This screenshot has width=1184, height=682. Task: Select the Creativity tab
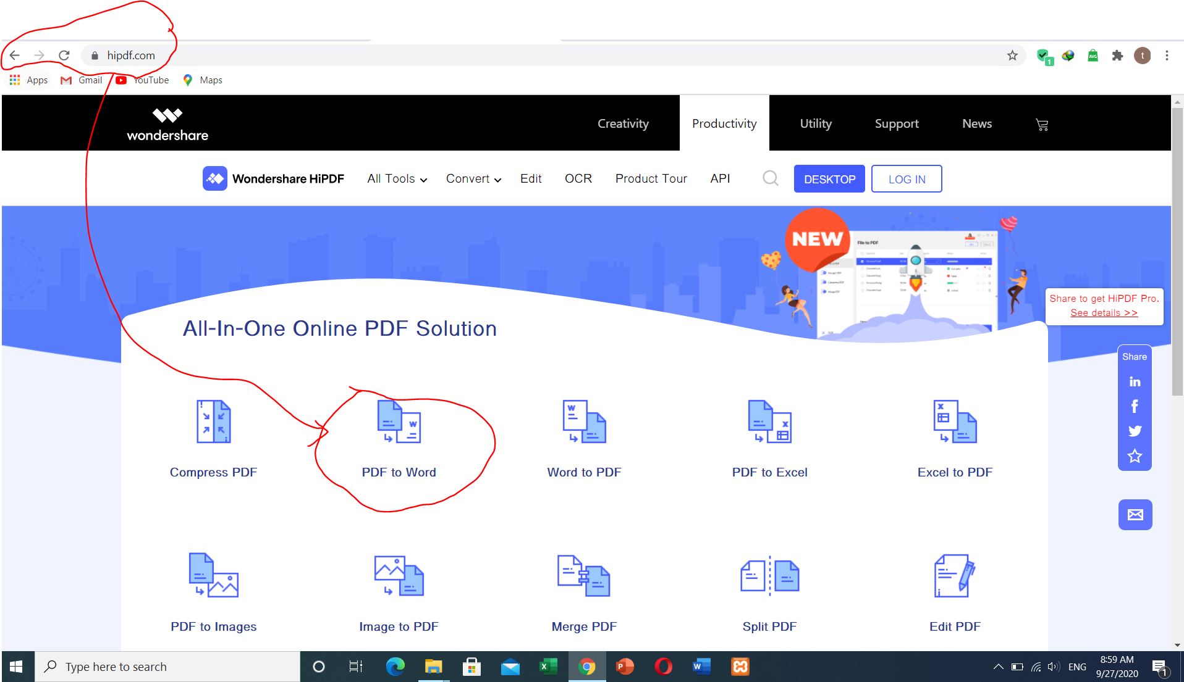point(623,123)
